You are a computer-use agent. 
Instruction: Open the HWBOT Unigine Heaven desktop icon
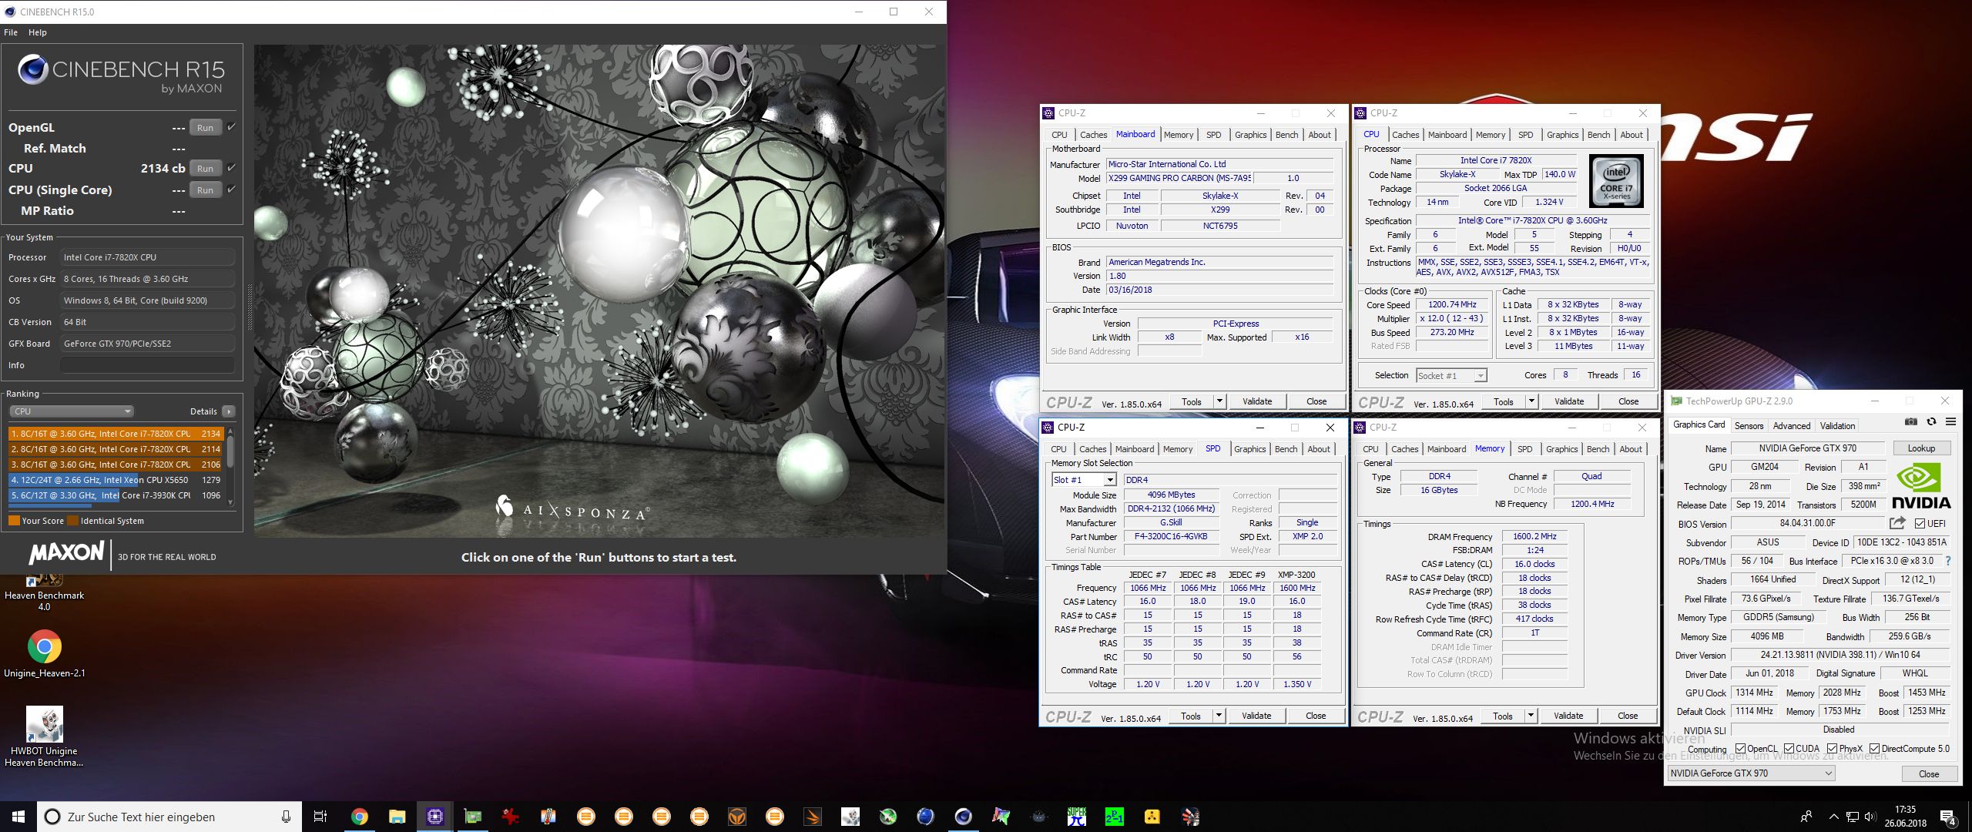(x=44, y=736)
